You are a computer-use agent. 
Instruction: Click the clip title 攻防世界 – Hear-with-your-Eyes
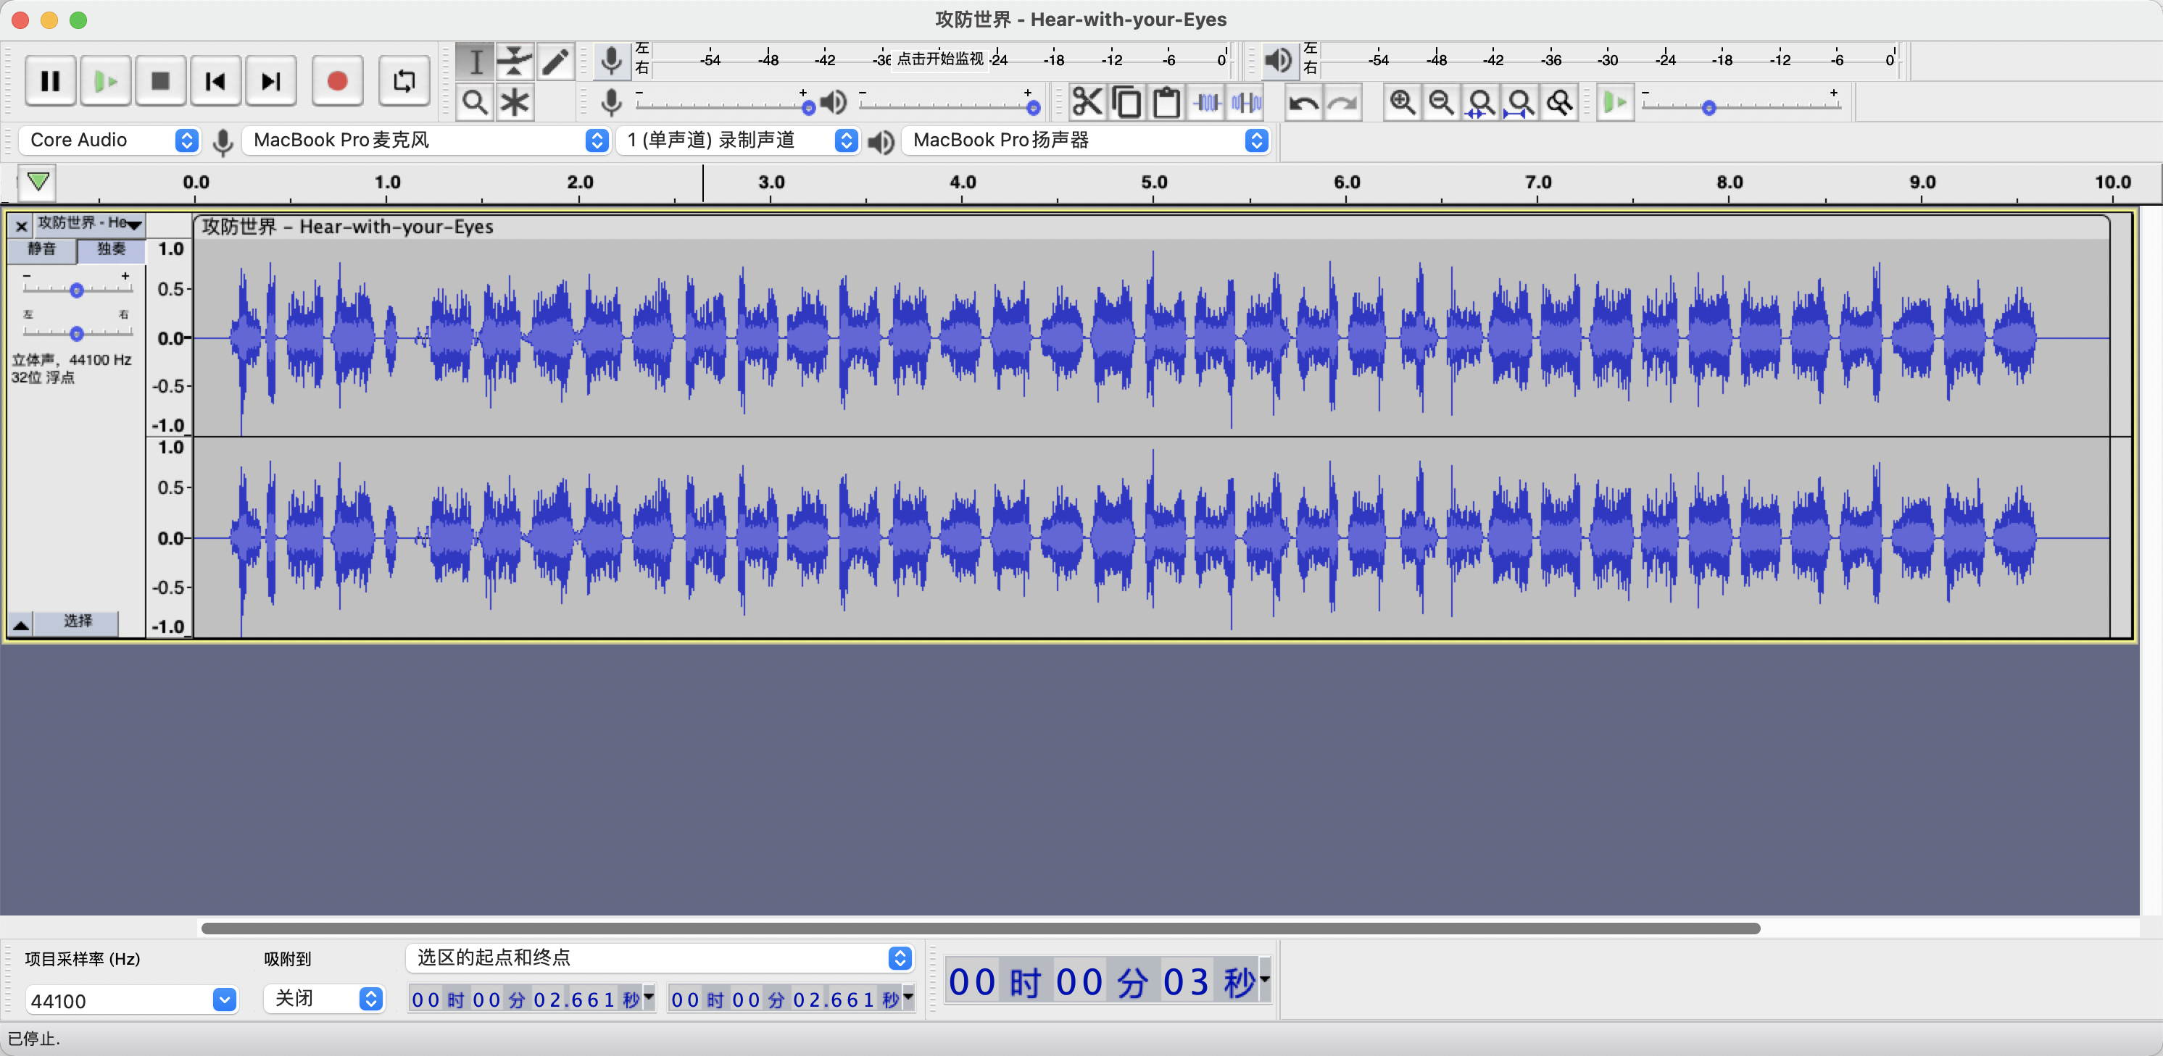tap(346, 227)
